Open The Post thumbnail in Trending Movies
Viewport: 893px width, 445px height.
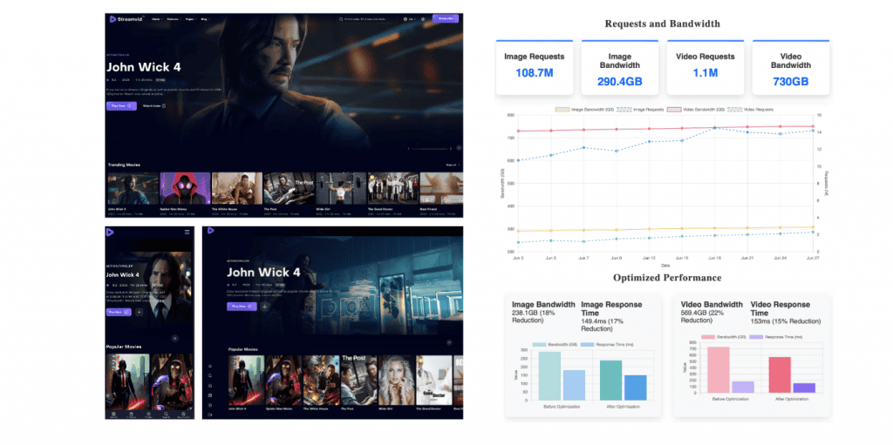pos(289,188)
